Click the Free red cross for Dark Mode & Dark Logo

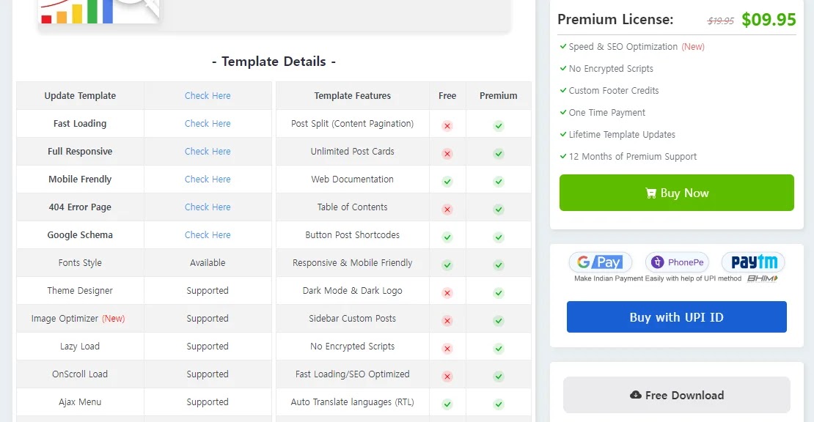[447, 293]
